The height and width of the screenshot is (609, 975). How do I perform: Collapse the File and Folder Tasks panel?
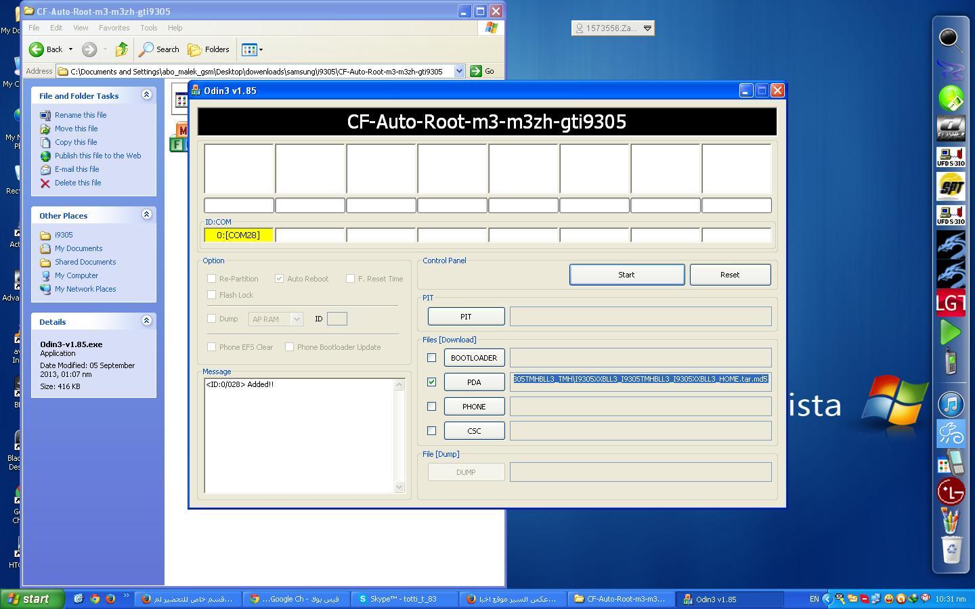click(146, 95)
